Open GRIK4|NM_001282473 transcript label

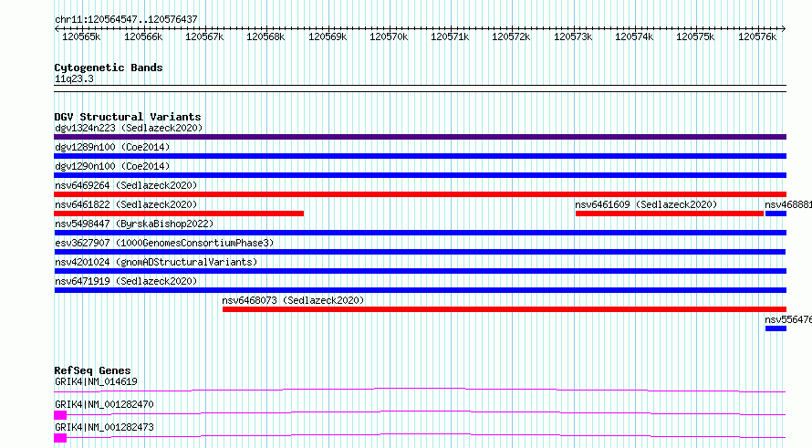click(x=104, y=427)
